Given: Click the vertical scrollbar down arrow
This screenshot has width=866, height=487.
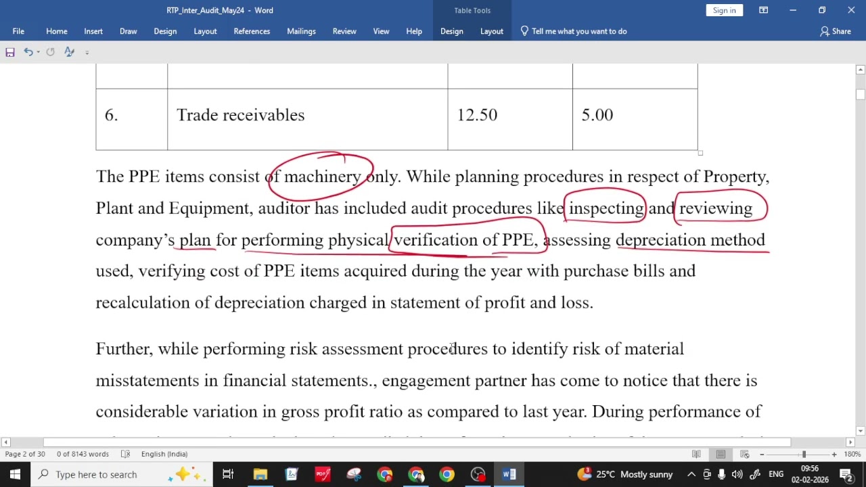Looking at the screenshot, I should point(861,431).
